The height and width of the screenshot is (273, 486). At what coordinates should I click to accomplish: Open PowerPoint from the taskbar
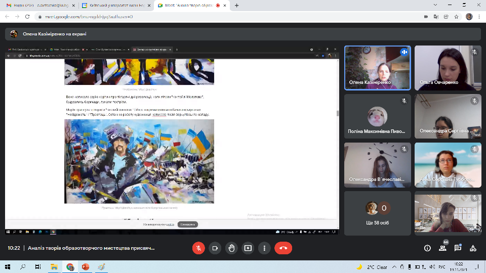86,267
